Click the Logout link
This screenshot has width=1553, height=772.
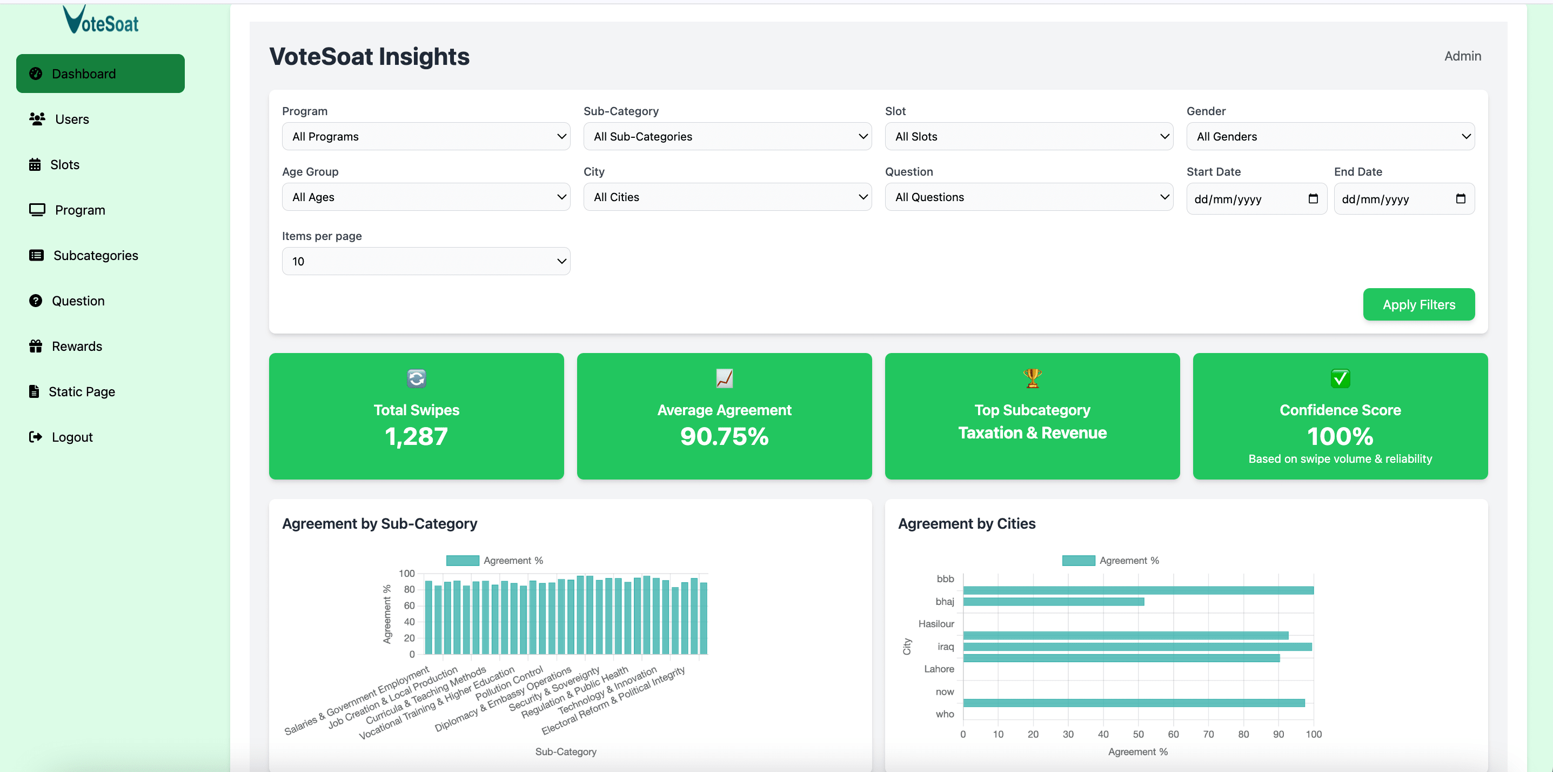point(100,437)
